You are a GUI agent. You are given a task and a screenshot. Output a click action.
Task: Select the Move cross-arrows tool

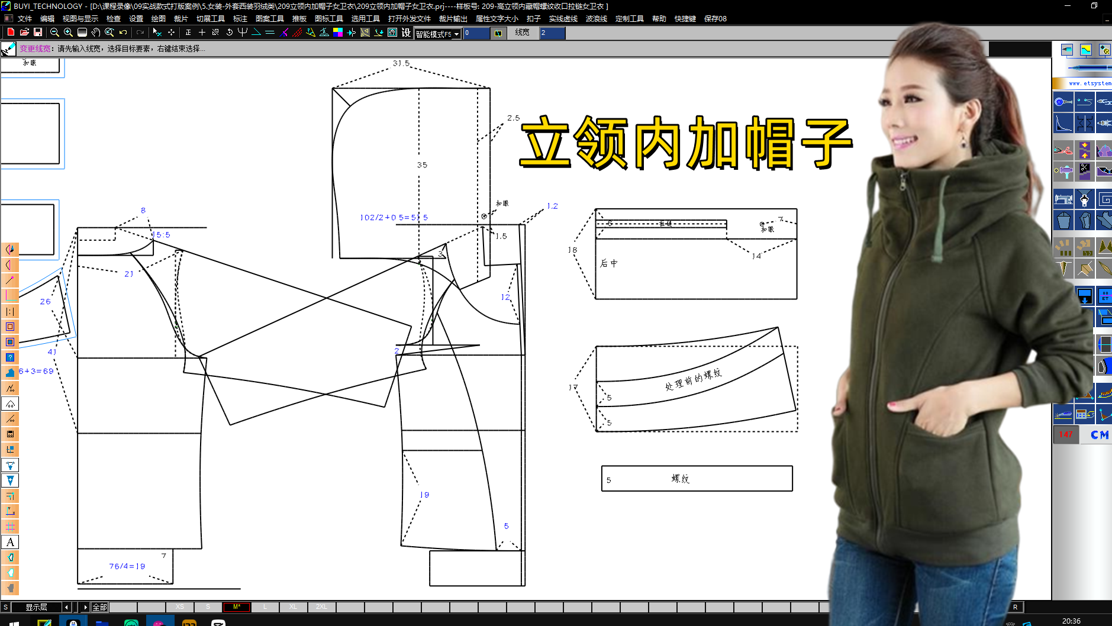pos(171,32)
